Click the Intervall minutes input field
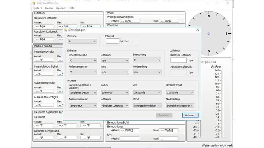Image resolution: width=264 pixels, height=148 pixels. point(113,41)
